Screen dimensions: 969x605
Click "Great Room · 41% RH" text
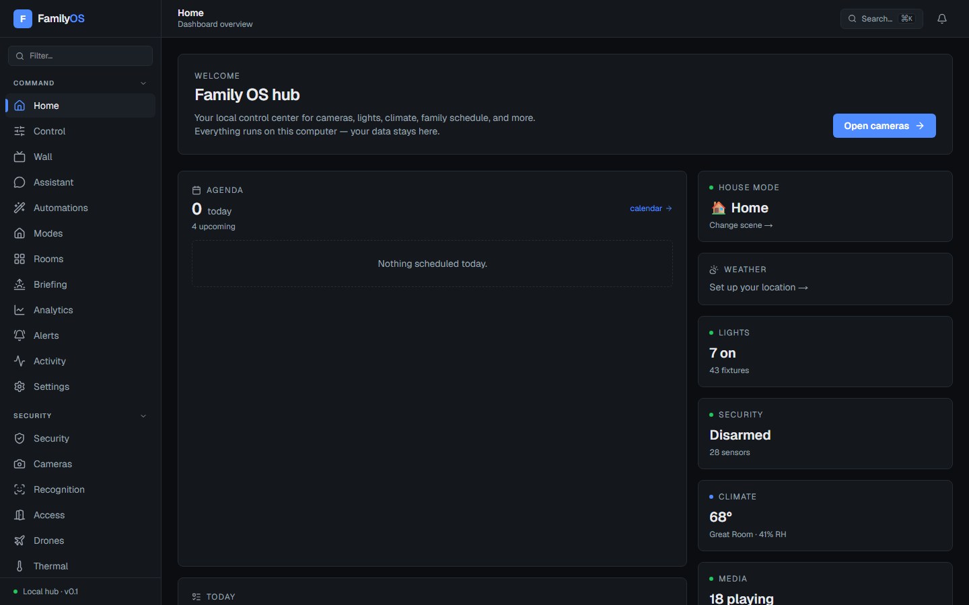pos(748,534)
